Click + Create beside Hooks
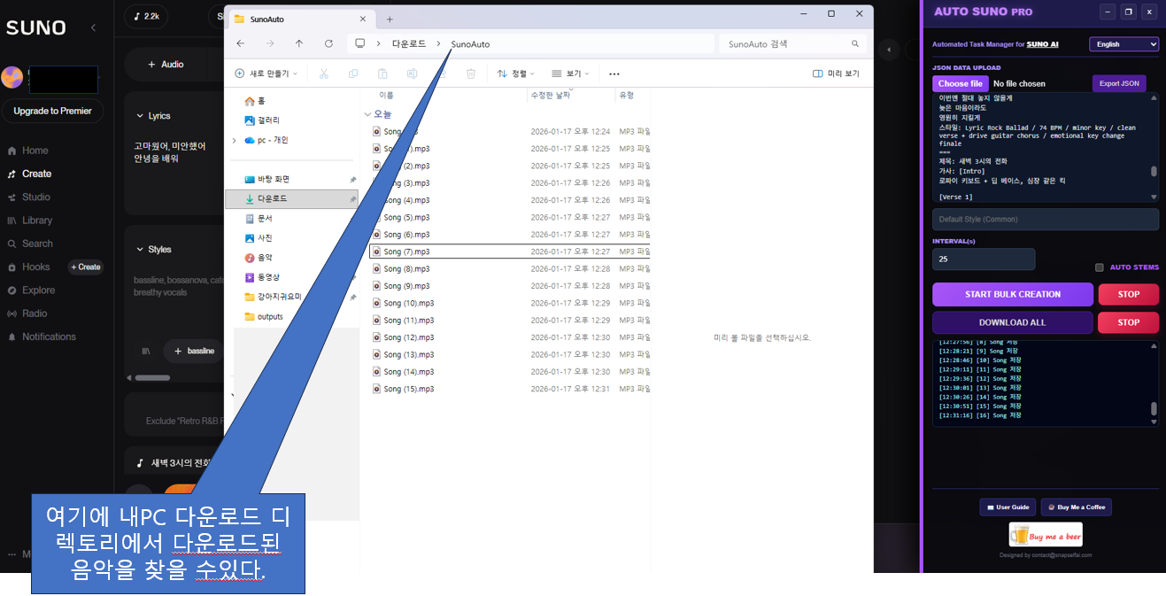 86,267
